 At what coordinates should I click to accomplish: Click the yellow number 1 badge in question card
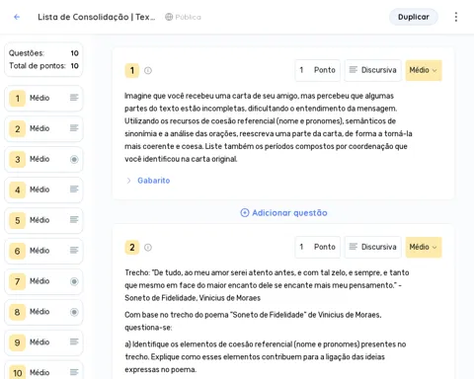tap(132, 70)
